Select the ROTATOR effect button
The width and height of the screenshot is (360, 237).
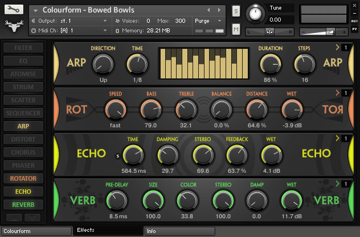click(x=23, y=178)
